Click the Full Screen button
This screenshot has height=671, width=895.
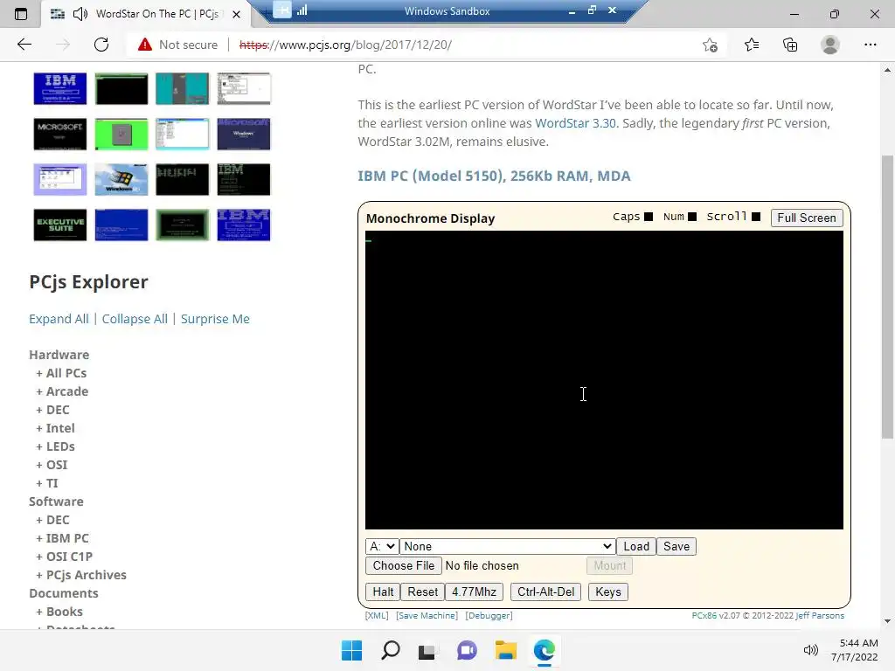(x=807, y=218)
